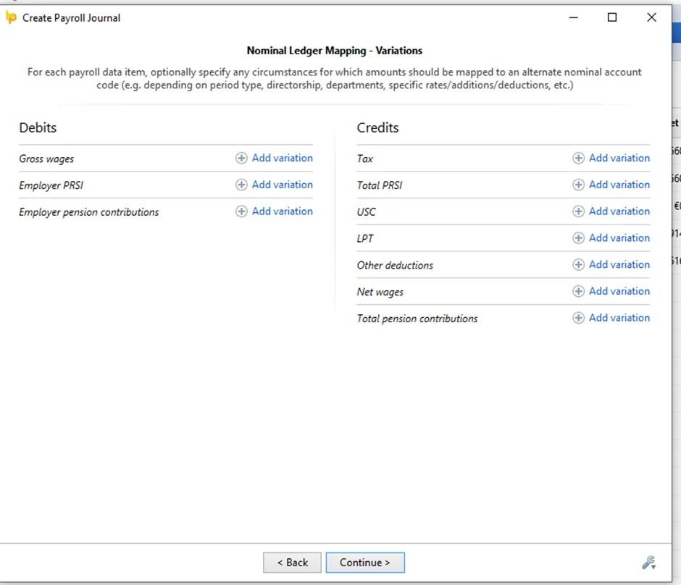Screen dimensions: 681x585
Task: Select the USC label
Action: pos(366,212)
